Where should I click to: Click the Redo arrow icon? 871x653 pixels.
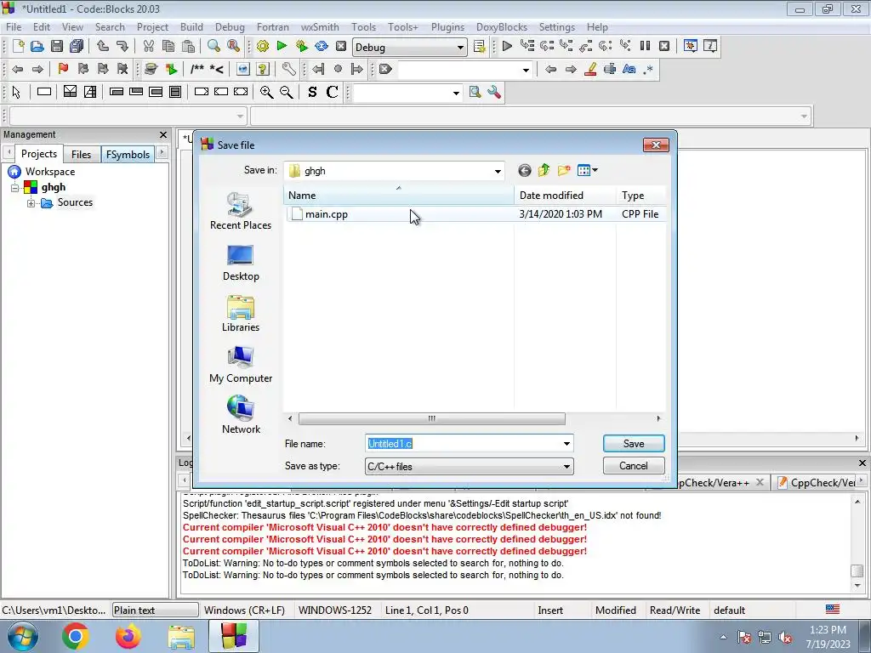(122, 46)
